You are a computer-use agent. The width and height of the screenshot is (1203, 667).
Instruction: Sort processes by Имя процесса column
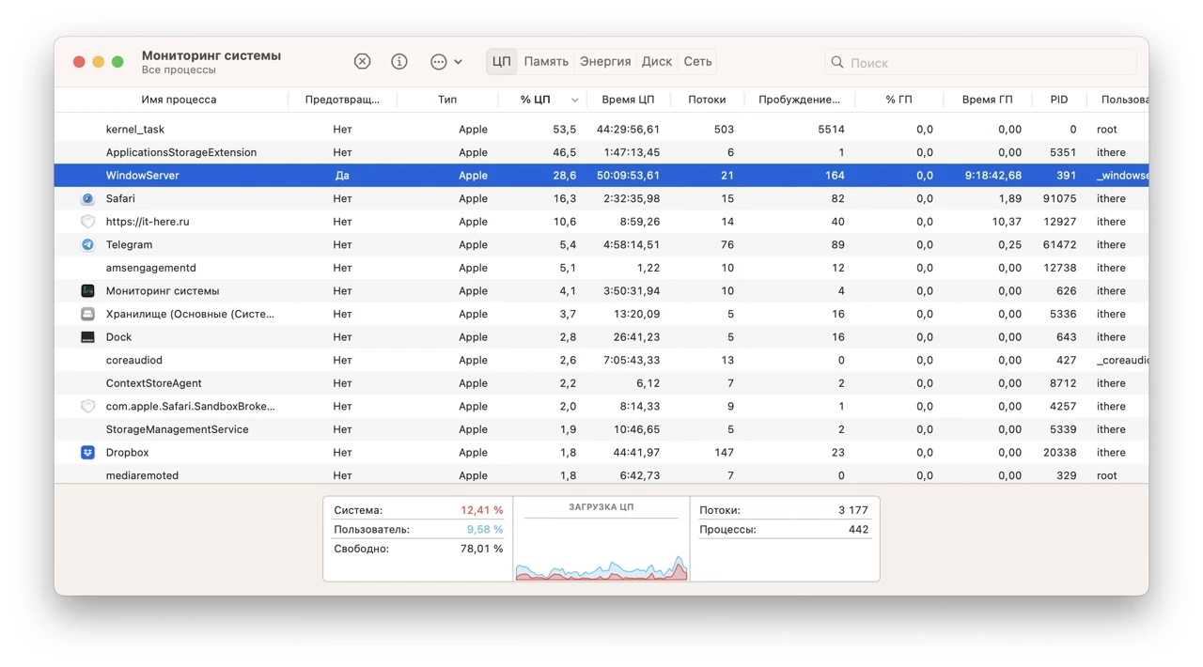177,99
